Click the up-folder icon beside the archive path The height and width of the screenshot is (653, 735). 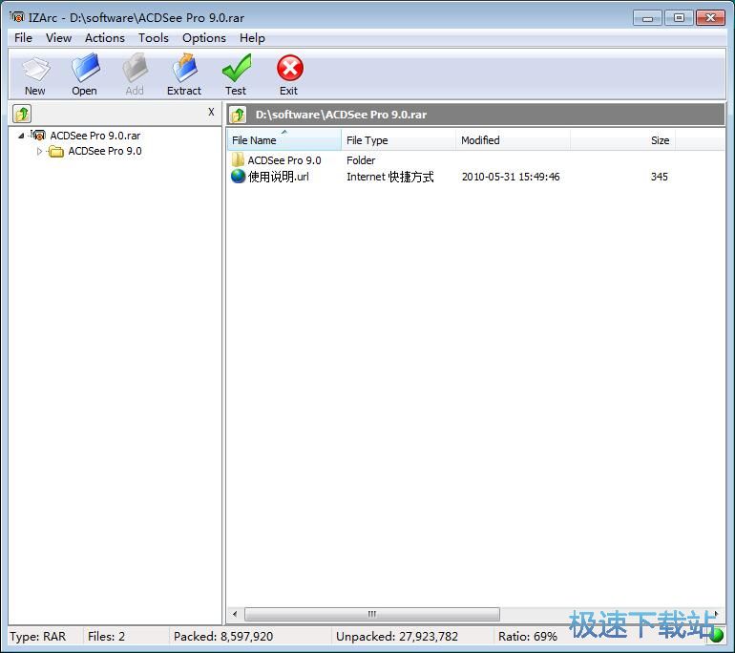239,115
